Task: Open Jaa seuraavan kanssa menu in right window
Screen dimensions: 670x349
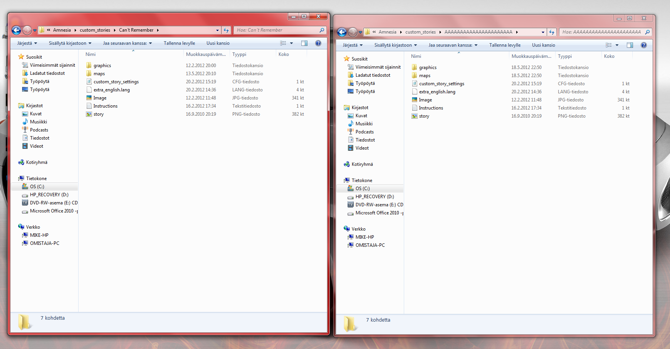Action: pyautogui.click(x=453, y=45)
